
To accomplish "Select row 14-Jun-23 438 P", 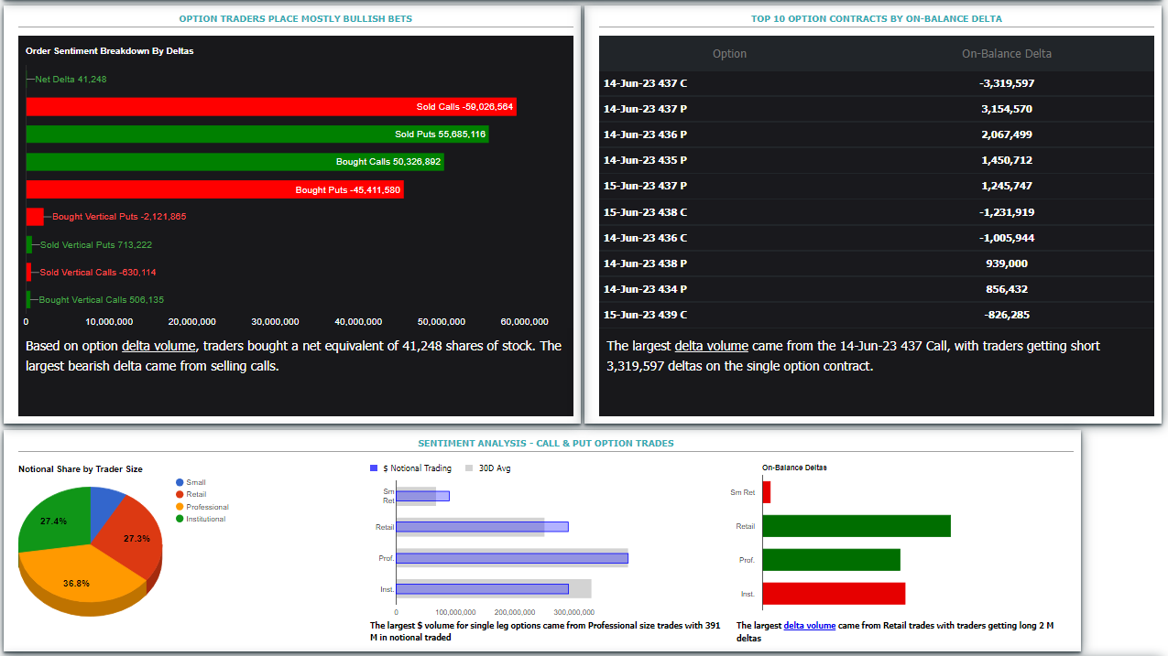I will click(x=877, y=263).
